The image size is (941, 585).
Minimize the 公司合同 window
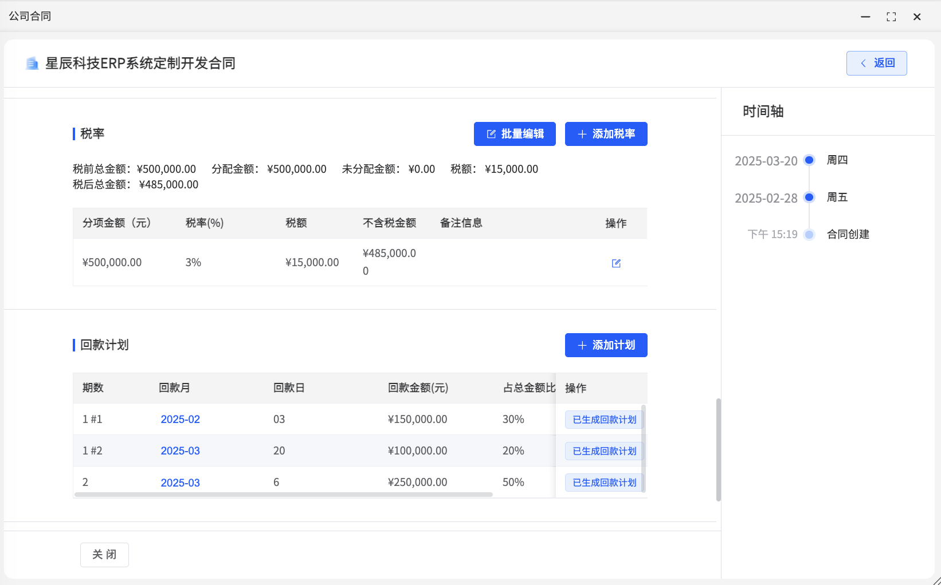click(865, 17)
